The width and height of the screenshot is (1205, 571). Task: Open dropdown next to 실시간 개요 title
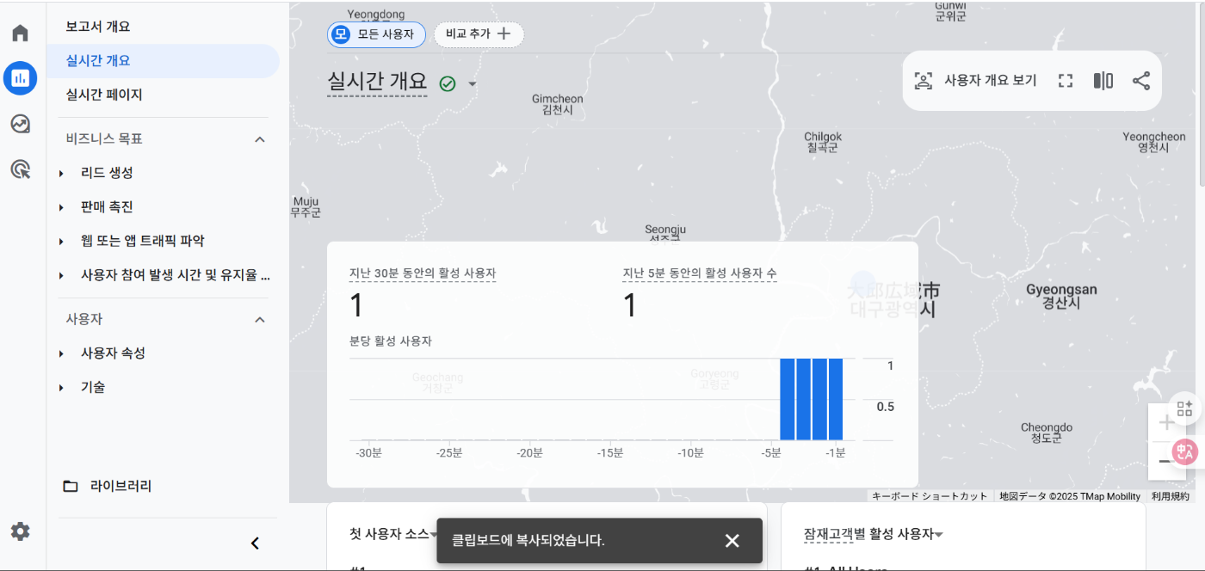coord(472,84)
